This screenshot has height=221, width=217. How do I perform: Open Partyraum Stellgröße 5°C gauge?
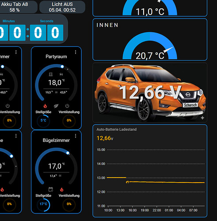(43, 121)
